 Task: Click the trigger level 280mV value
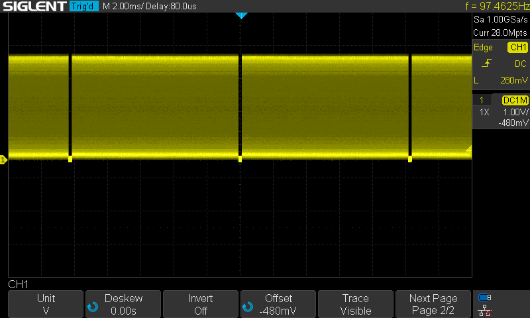pos(514,80)
